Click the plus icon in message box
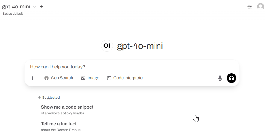Image resolution: width=265 pixels, height=133 pixels. (x=32, y=78)
